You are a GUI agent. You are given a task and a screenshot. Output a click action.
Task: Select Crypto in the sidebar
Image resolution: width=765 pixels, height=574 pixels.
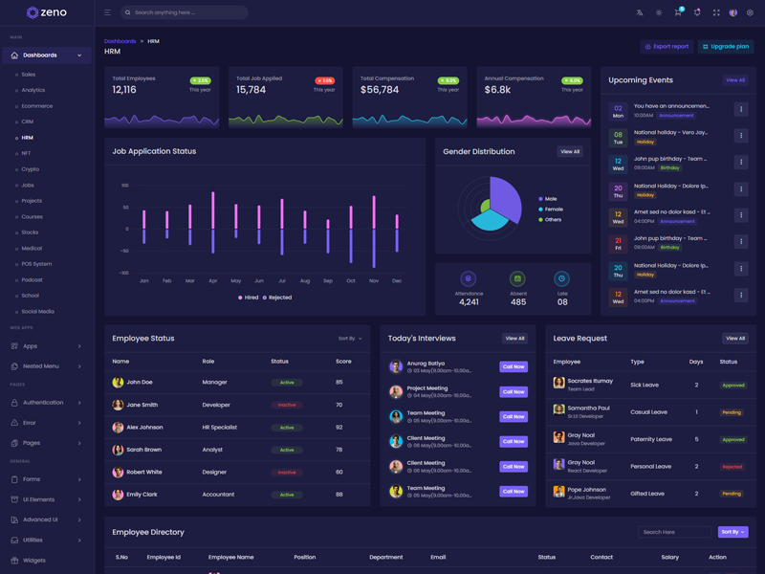point(31,169)
